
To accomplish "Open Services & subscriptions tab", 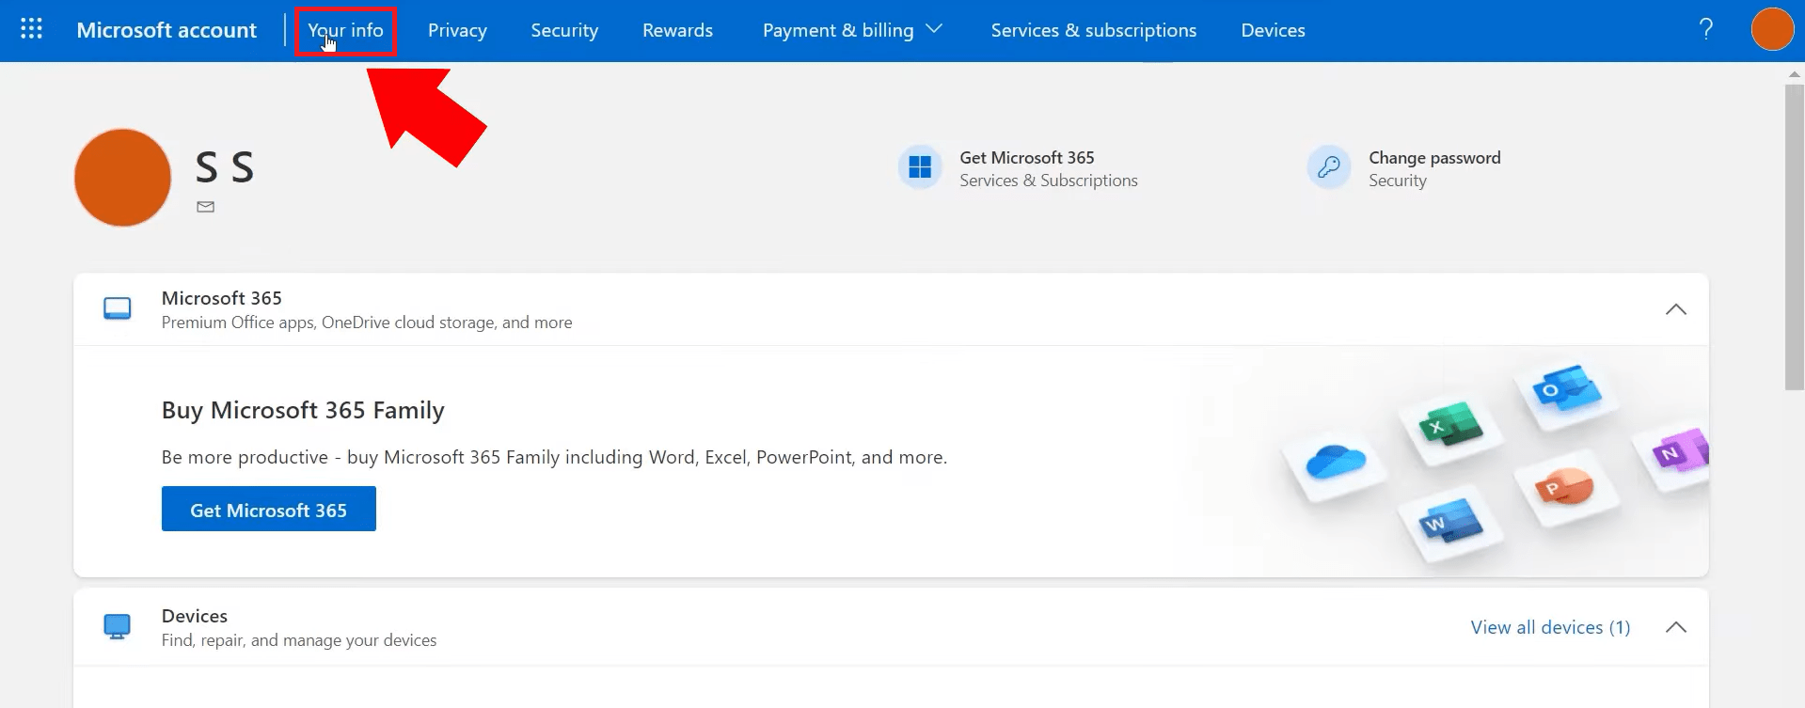I will [x=1094, y=31].
